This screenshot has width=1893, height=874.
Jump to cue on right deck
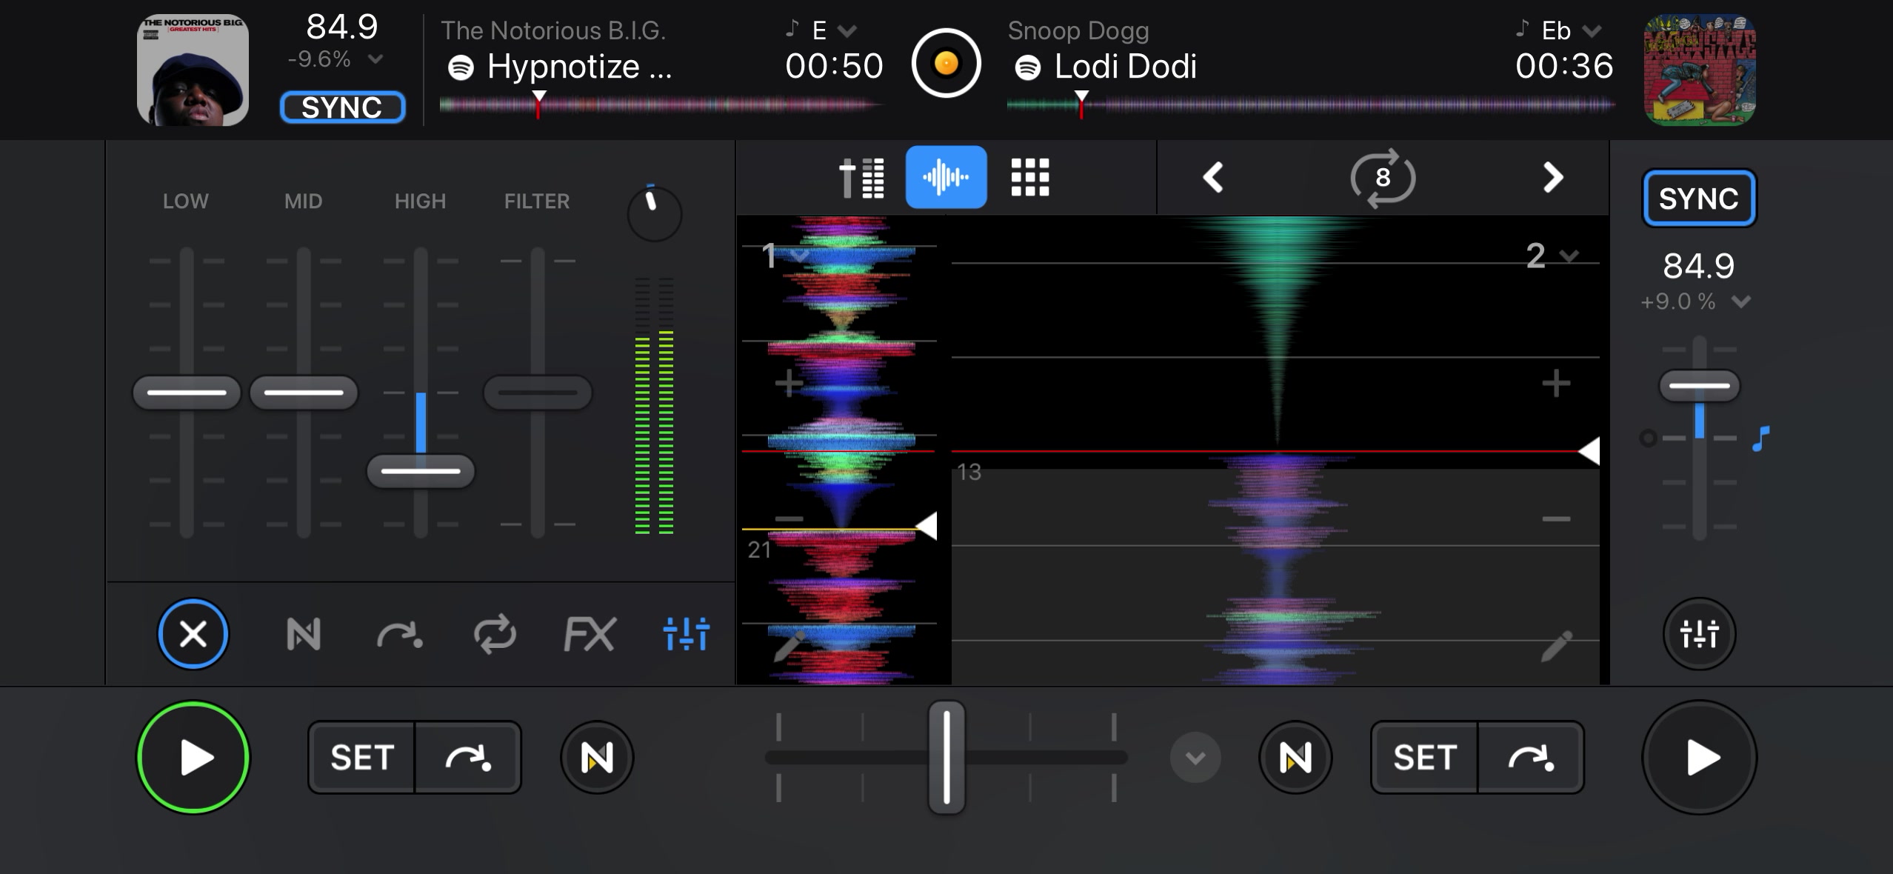1531,758
